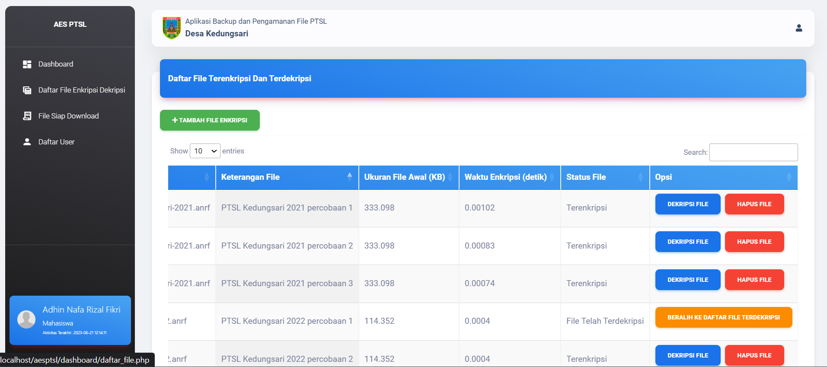Open Daftar File Enkripsi Dekripsi menu
Image resolution: width=827 pixels, height=367 pixels.
[82, 90]
